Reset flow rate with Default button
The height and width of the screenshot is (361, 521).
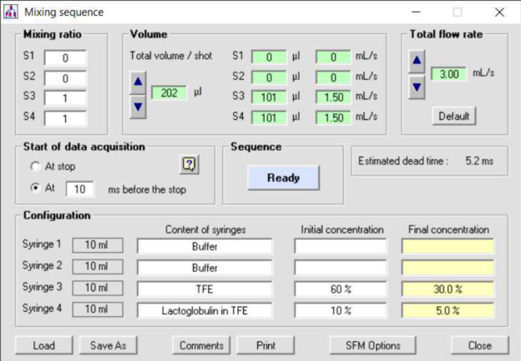pyautogui.click(x=454, y=116)
